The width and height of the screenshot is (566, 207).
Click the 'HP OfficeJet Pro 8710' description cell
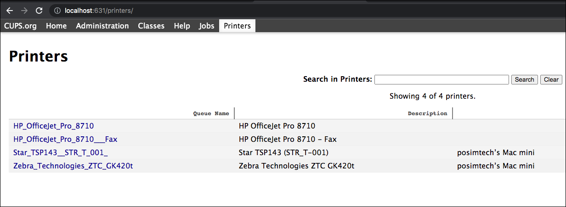pyautogui.click(x=277, y=126)
